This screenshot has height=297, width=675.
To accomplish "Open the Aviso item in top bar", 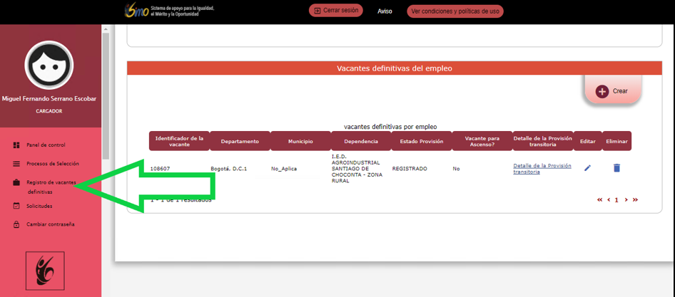I will 385,11.
